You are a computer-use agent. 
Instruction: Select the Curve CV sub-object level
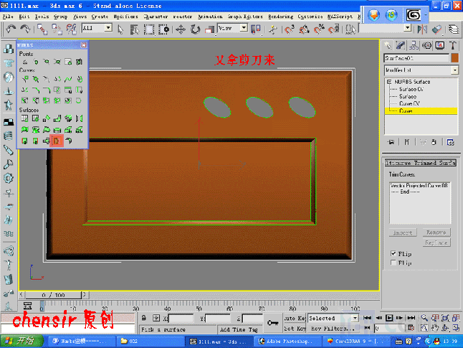coord(409,103)
